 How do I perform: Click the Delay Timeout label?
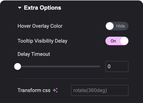click(34, 54)
